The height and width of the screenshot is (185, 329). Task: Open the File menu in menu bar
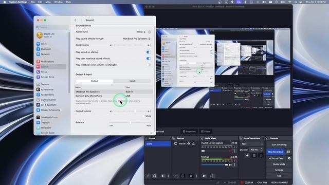[33, 2]
